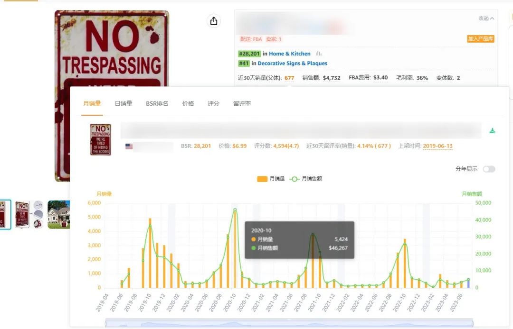Image resolution: width=513 pixels, height=329 pixels.
Task: Click the variant count 变体数: 2
Action: [x=448, y=78]
